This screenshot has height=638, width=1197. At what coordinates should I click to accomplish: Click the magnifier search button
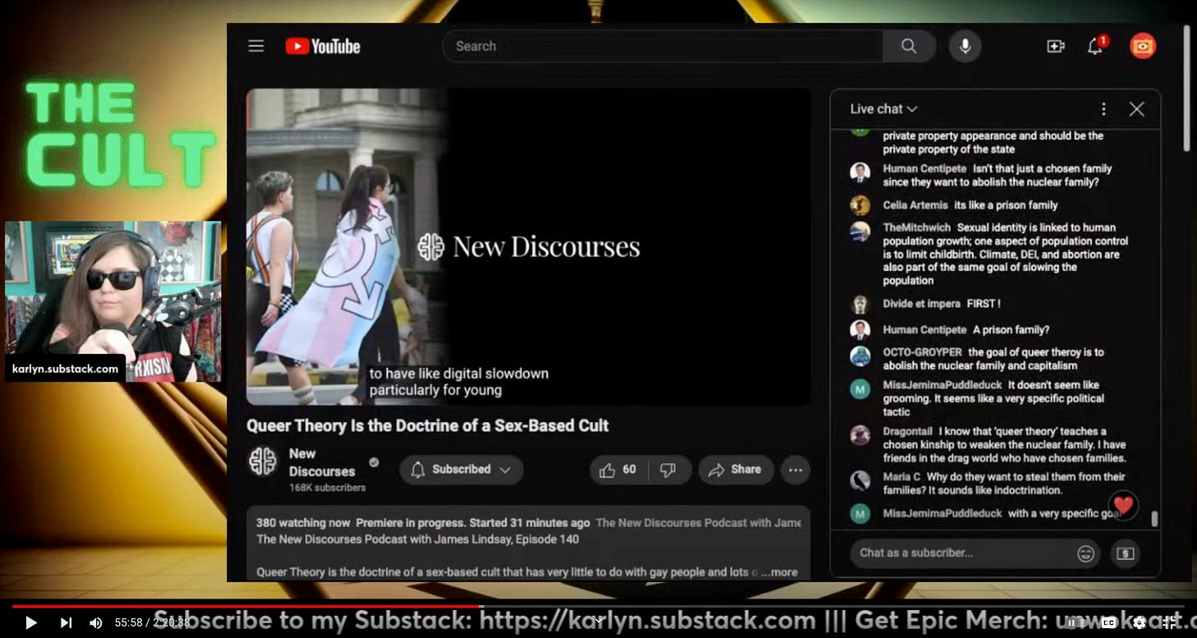point(908,46)
